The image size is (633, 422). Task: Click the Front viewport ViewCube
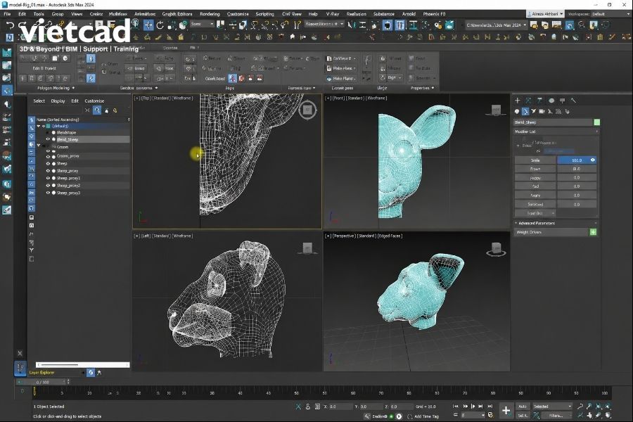[x=496, y=110]
